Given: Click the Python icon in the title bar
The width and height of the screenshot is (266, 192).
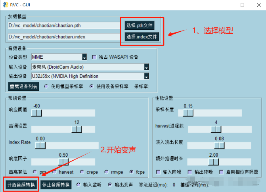Looking at the screenshot, I should [x=6, y=5].
